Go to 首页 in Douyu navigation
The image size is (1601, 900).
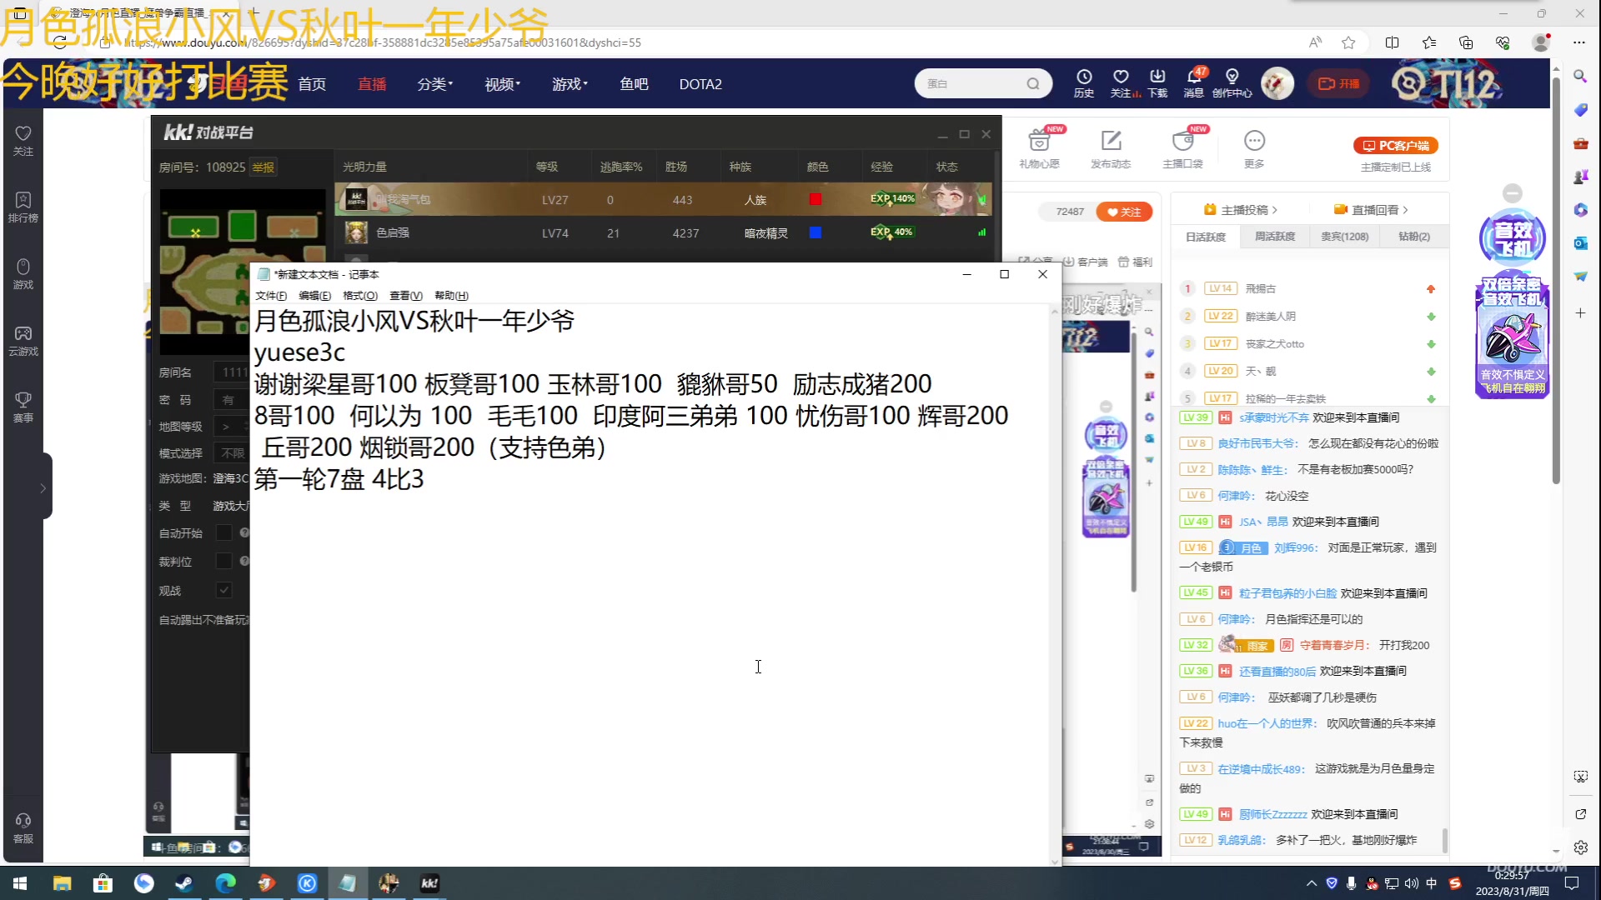[312, 84]
